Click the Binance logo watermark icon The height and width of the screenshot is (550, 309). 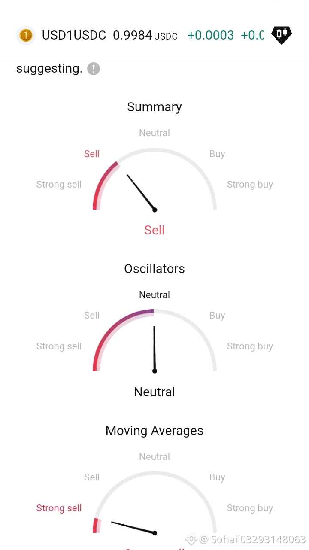coord(191,539)
